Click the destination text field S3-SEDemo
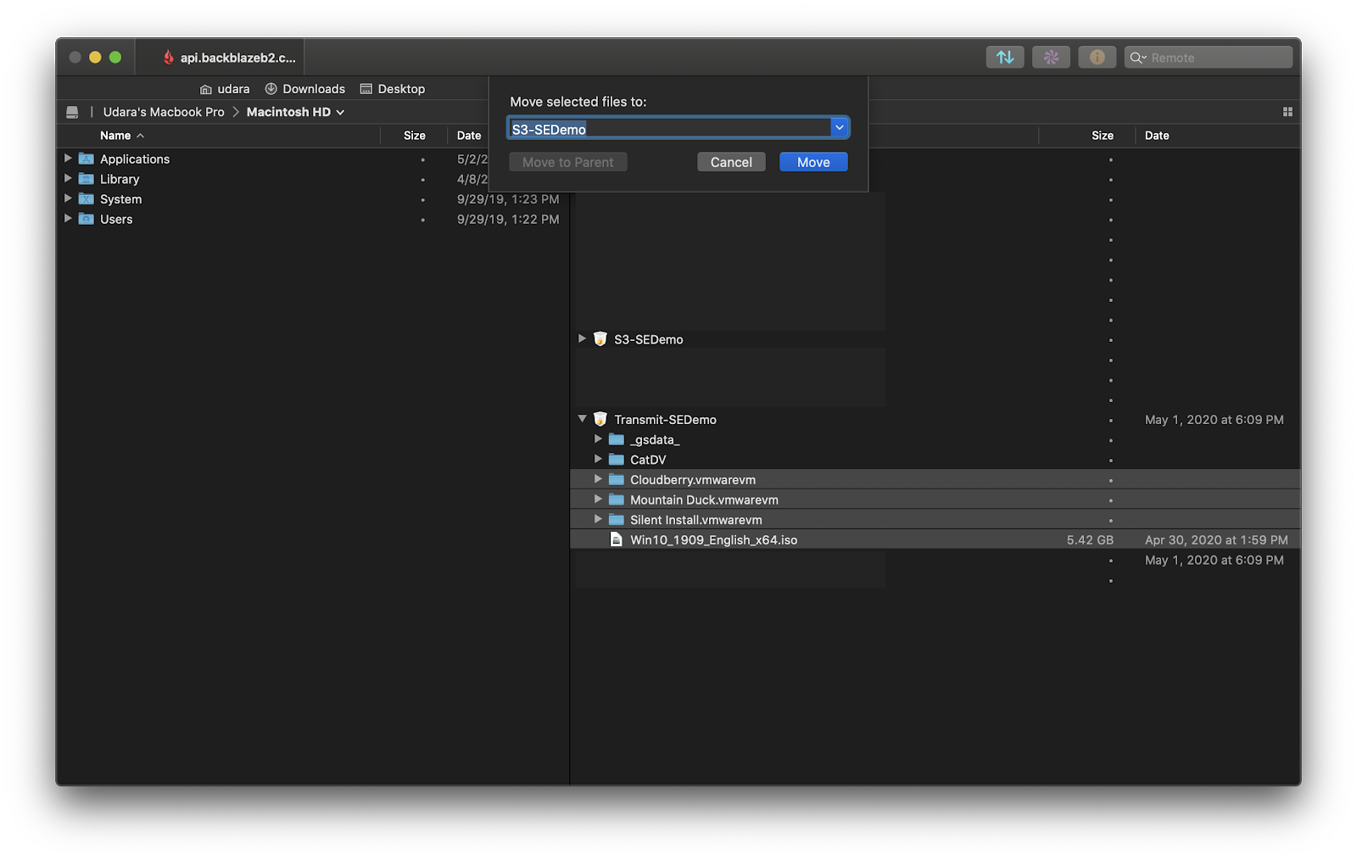 coord(670,128)
